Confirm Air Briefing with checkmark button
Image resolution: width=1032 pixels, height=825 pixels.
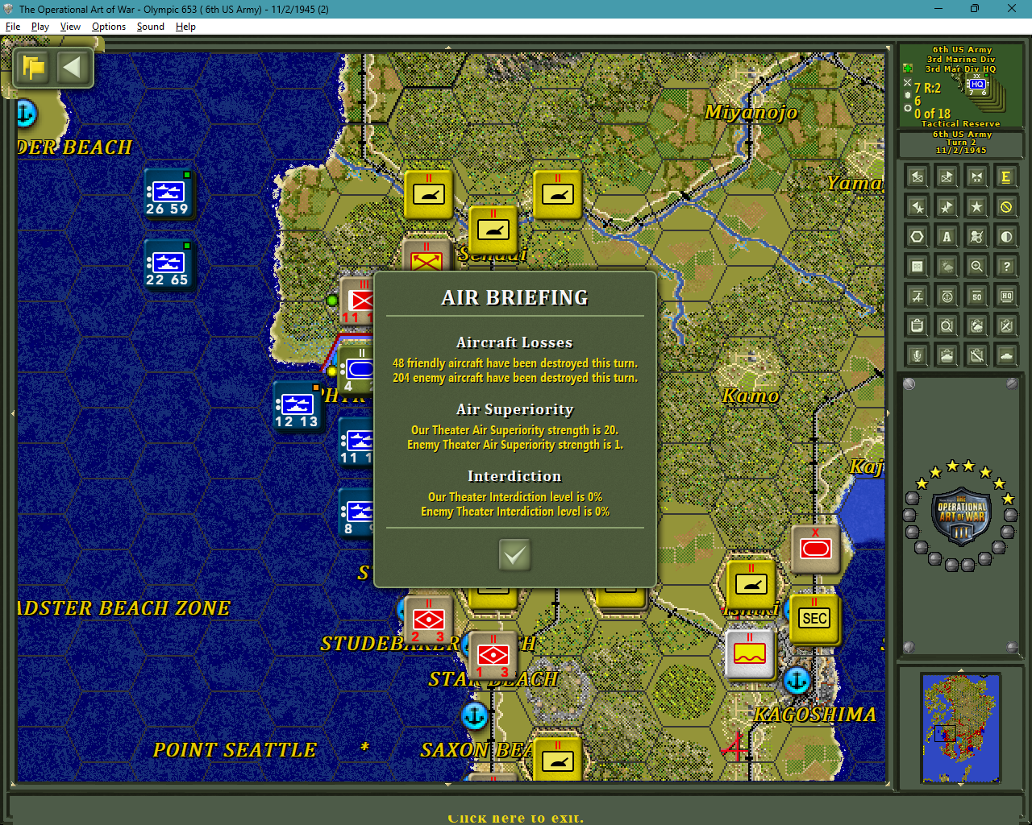514,554
